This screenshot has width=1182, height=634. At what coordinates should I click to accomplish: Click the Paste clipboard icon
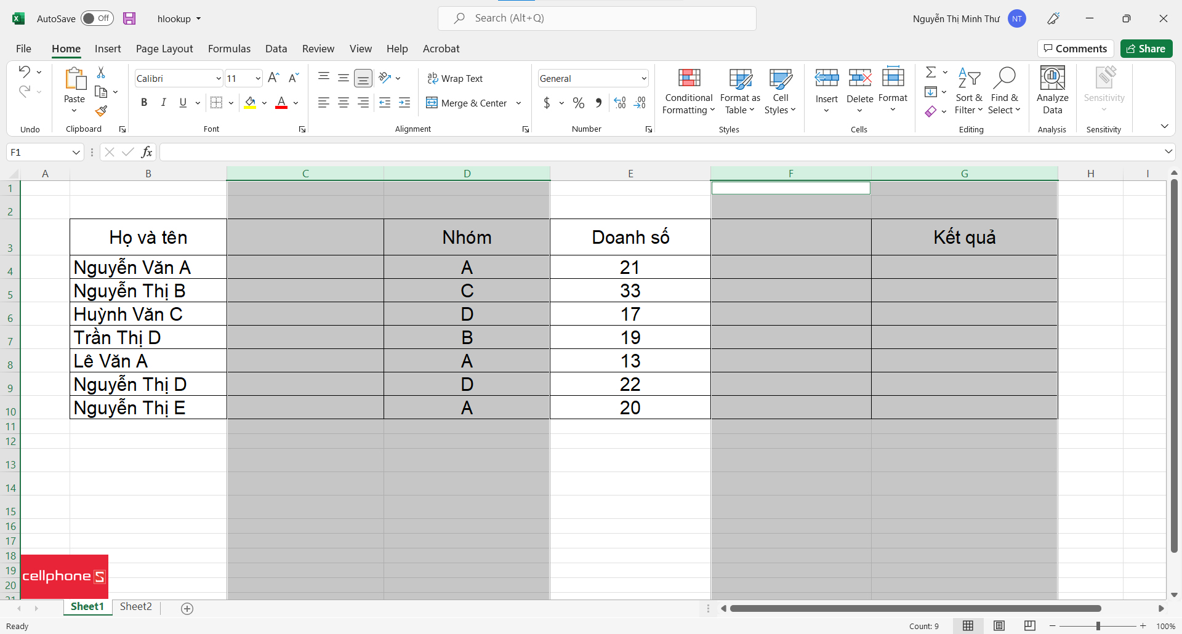75,79
